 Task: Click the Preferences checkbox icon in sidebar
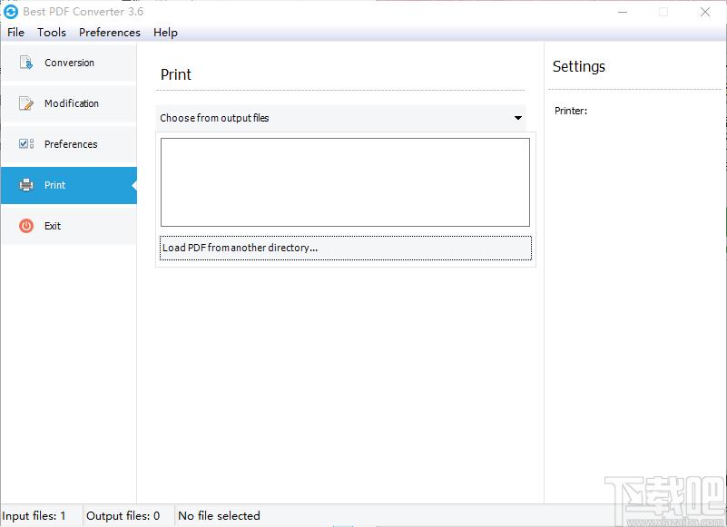pyautogui.click(x=26, y=143)
